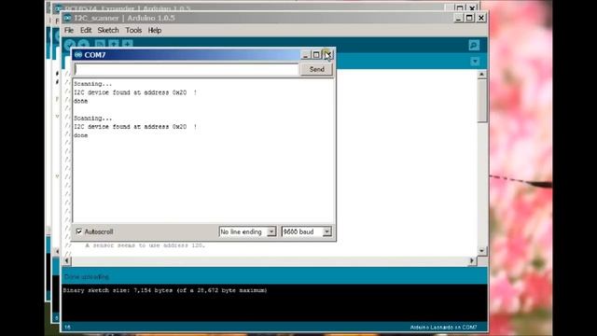Minimize the I2C_scanner Arduino window
Screen dimensions: 597x336
coord(458,18)
